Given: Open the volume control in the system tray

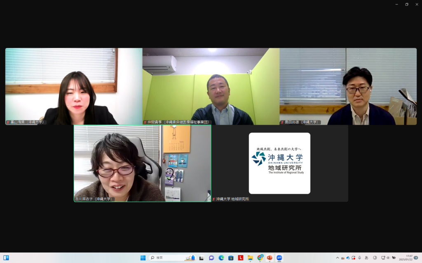Looking at the screenshot, I should 388,258.
